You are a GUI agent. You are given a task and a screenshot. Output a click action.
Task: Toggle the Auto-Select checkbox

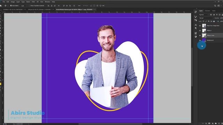pos(11,6)
